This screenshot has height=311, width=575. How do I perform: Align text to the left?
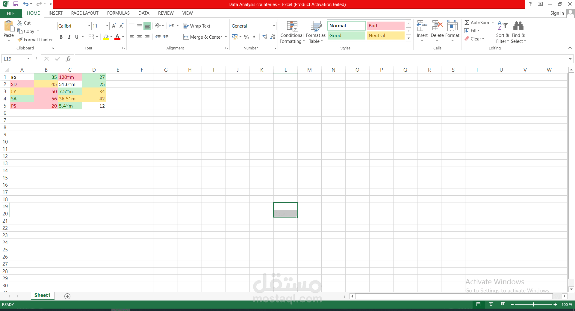(x=131, y=37)
